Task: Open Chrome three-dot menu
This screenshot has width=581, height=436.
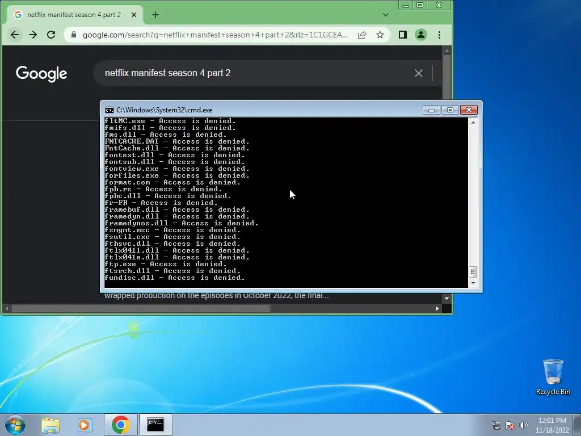Action: click(440, 35)
